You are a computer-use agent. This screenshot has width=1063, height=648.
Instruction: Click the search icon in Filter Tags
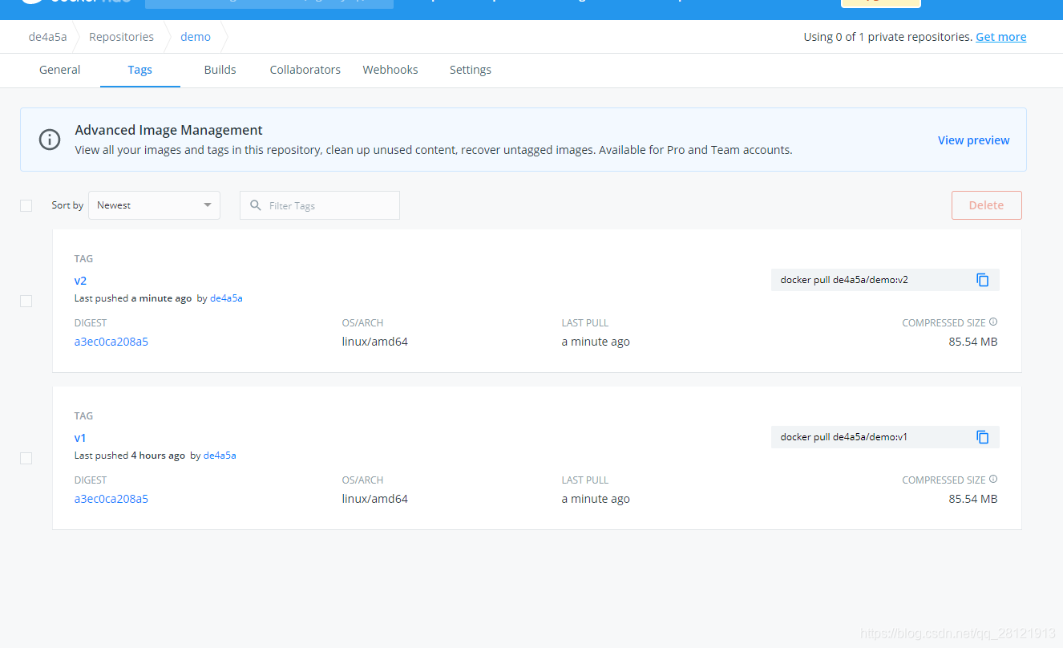256,205
